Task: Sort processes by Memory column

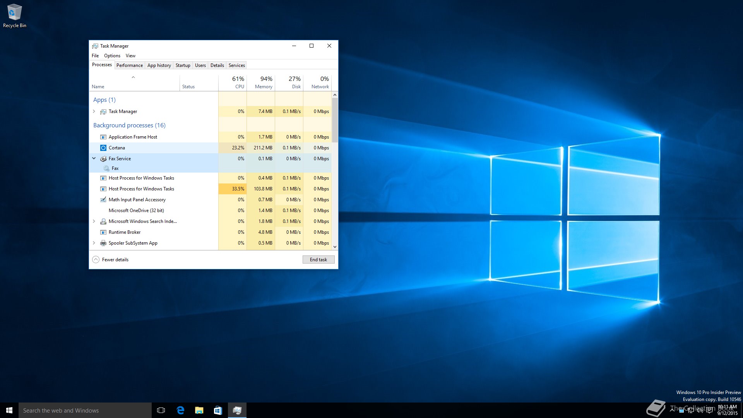Action: 261,82
